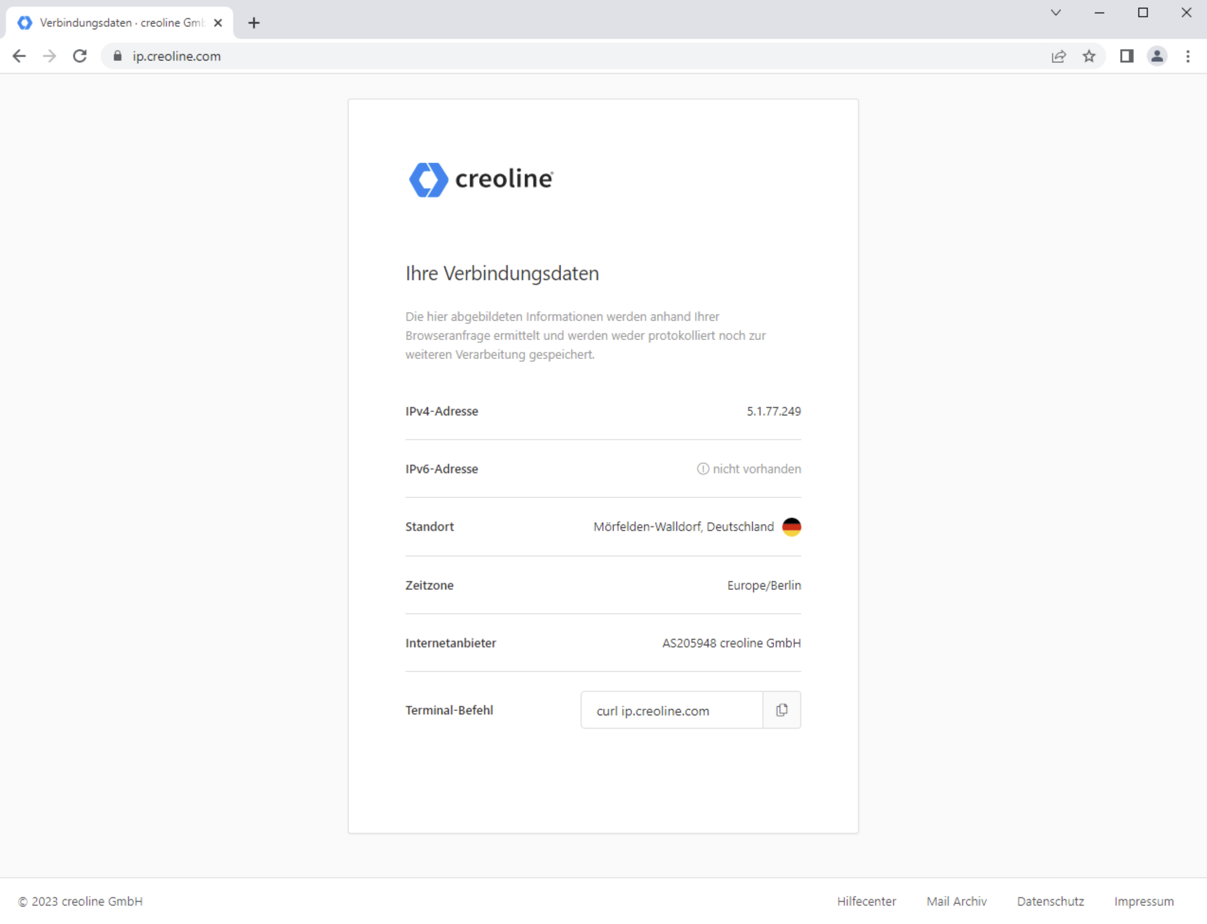Viewport: 1207px width, 924px height.
Task: Reload the page
Action: [x=80, y=56]
